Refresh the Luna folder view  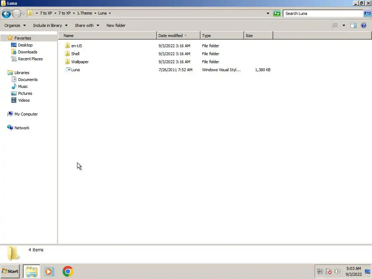pos(277,13)
